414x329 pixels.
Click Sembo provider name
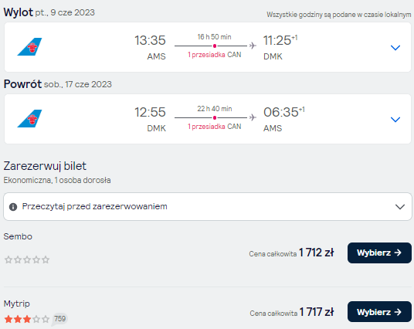[x=18, y=236]
